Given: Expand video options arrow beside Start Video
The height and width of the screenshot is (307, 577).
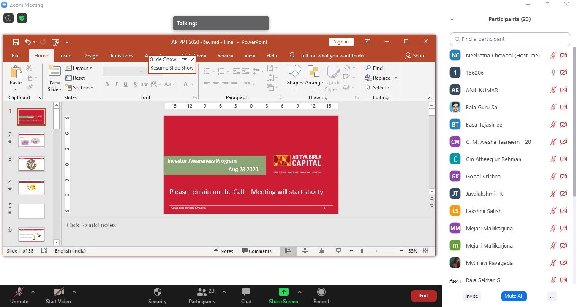Looking at the screenshot, I should coord(74,291).
